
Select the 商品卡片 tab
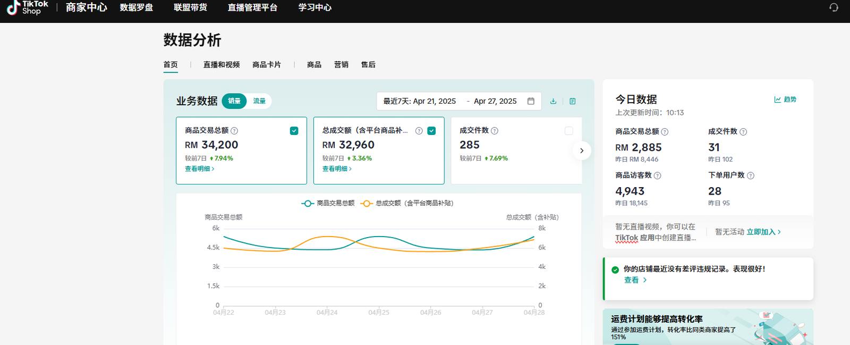tap(267, 65)
